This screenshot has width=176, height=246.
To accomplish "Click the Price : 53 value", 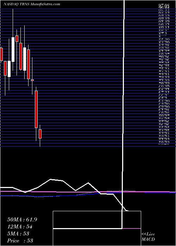I will point(20,240).
